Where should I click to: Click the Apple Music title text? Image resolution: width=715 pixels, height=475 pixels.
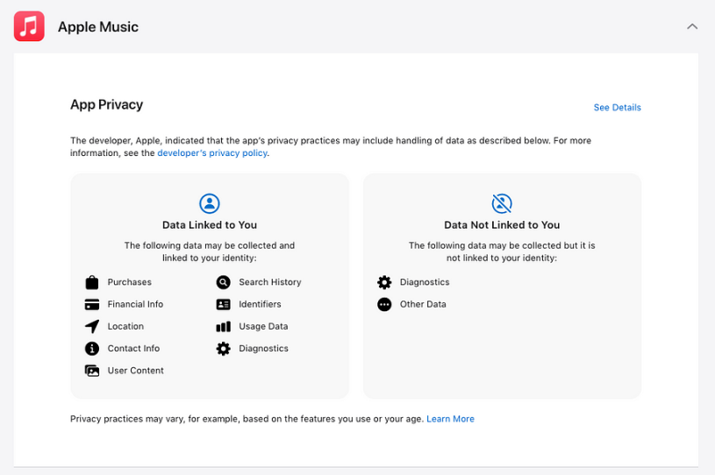click(x=98, y=27)
